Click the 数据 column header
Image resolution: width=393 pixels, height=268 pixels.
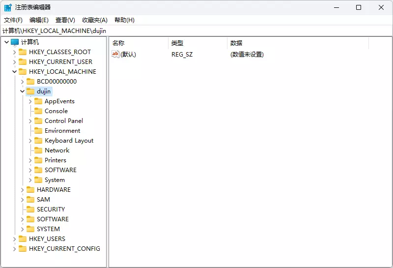(x=298, y=43)
